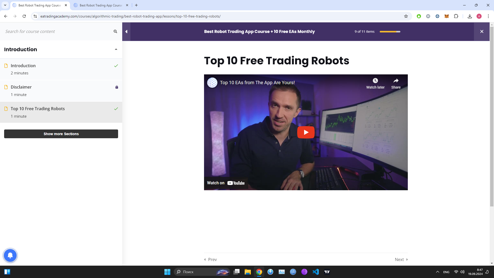Open Task View on the taskbar
494x278 pixels.
pos(236,272)
